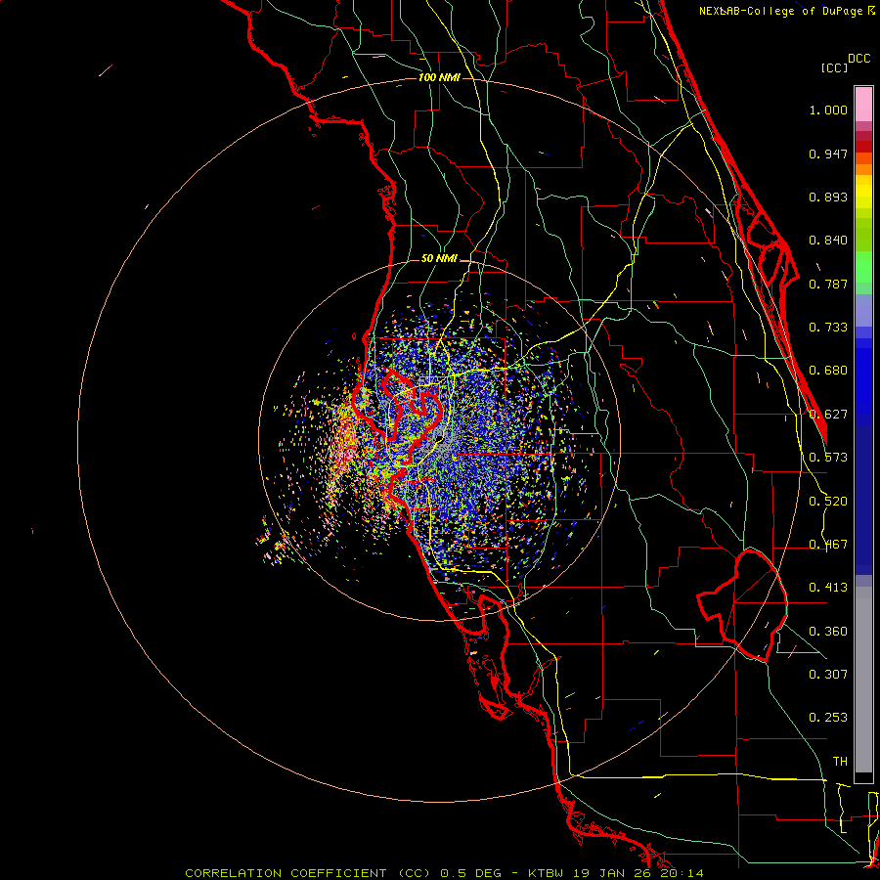Image resolution: width=880 pixels, height=880 pixels.
Task: Click the KTBW radar identifier
Action: (548, 873)
